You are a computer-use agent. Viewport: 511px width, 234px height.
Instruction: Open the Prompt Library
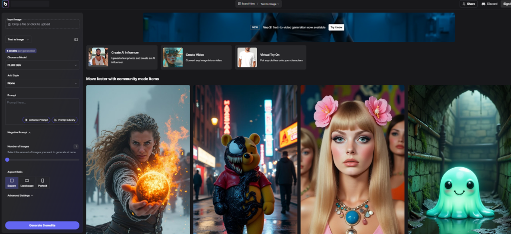(x=64, y=120)
